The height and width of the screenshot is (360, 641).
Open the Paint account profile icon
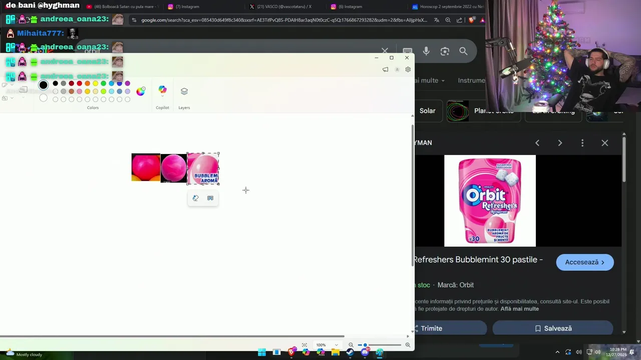coord(397,69)
